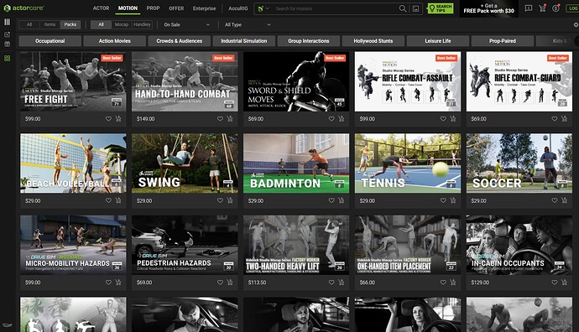
Task: Filter by Action Movies category
Action: [x=114, y=41]
